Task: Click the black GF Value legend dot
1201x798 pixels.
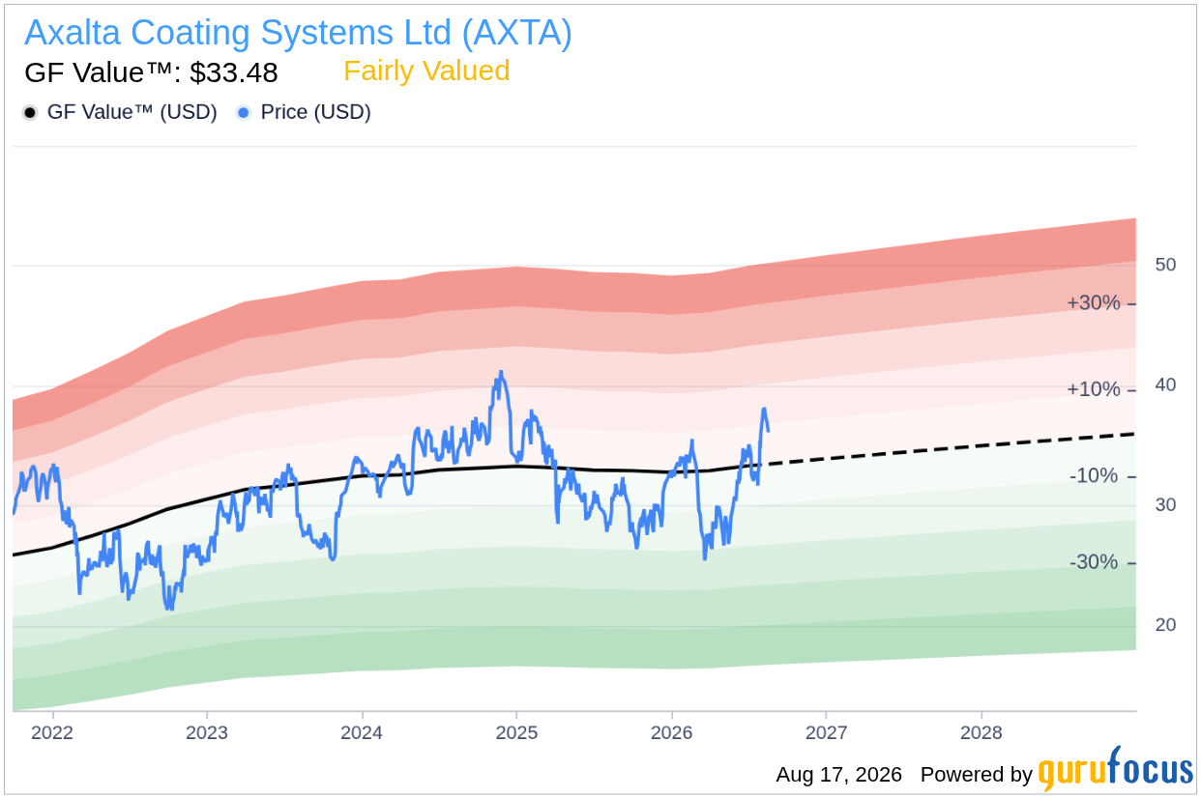Action: point(30,113)
